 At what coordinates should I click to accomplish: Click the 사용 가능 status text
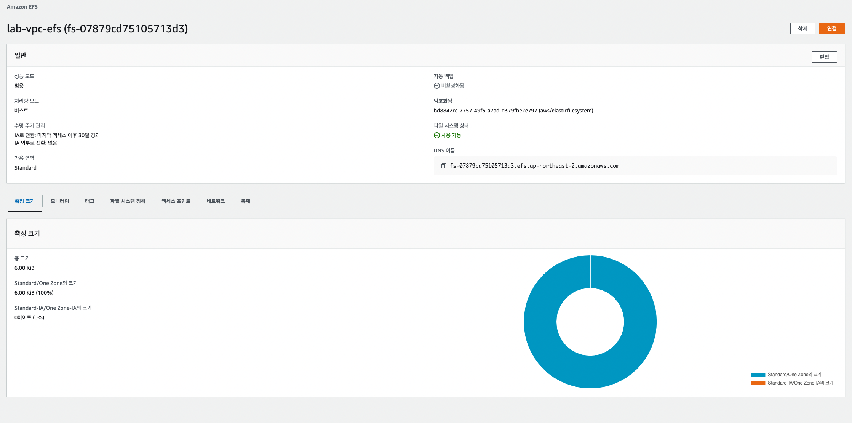[x=451, y=135]
